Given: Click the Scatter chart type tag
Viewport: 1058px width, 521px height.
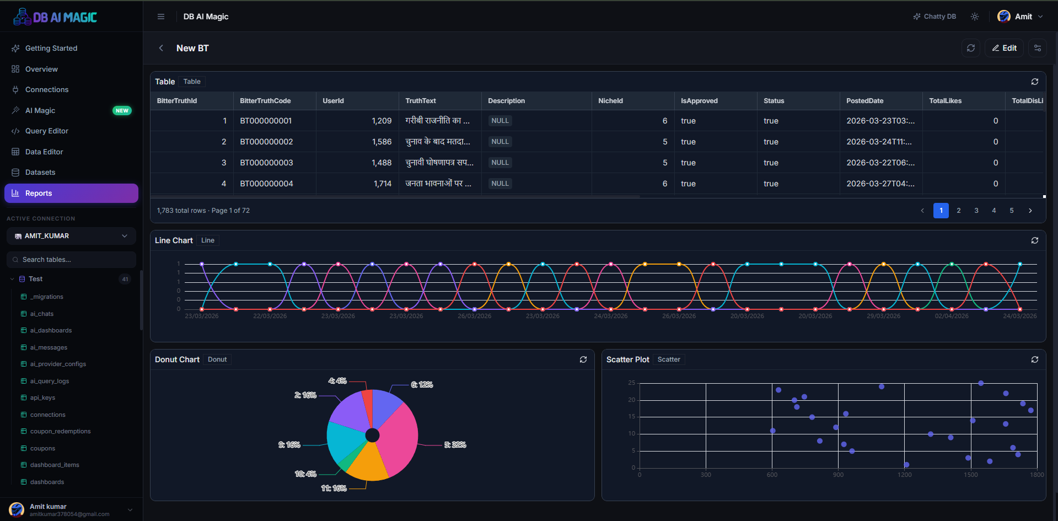Looking at the screenshot, I should [x=669, y=359].
